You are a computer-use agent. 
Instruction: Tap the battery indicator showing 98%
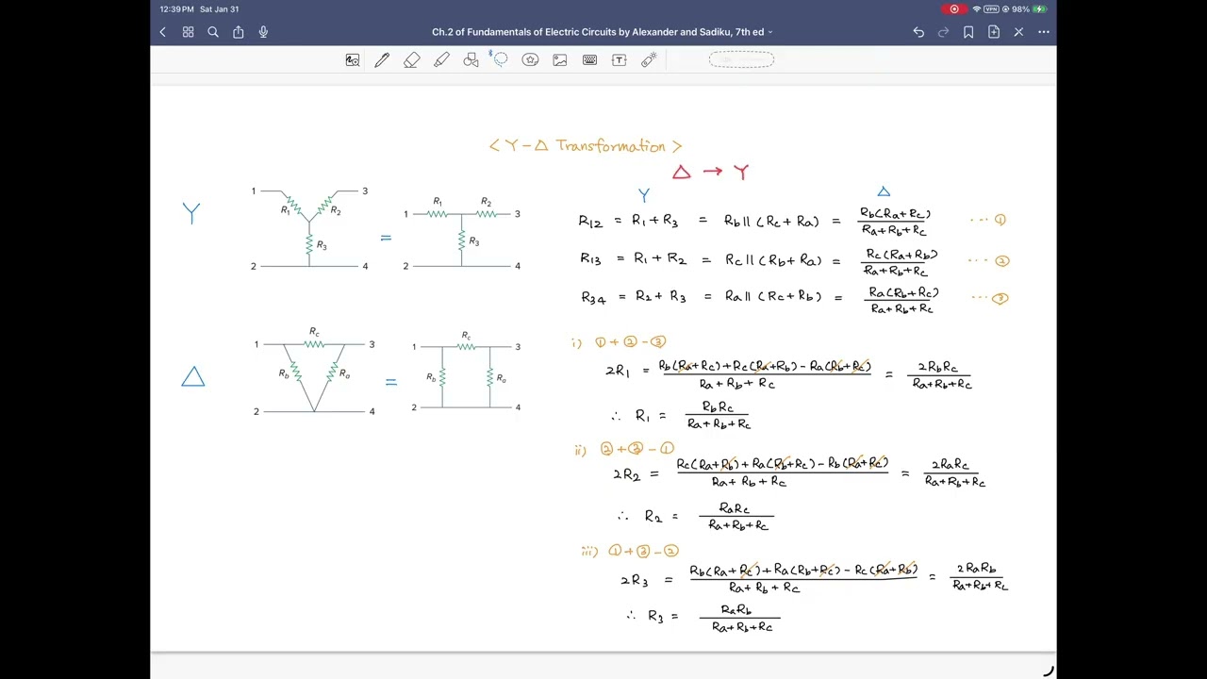1029,9
